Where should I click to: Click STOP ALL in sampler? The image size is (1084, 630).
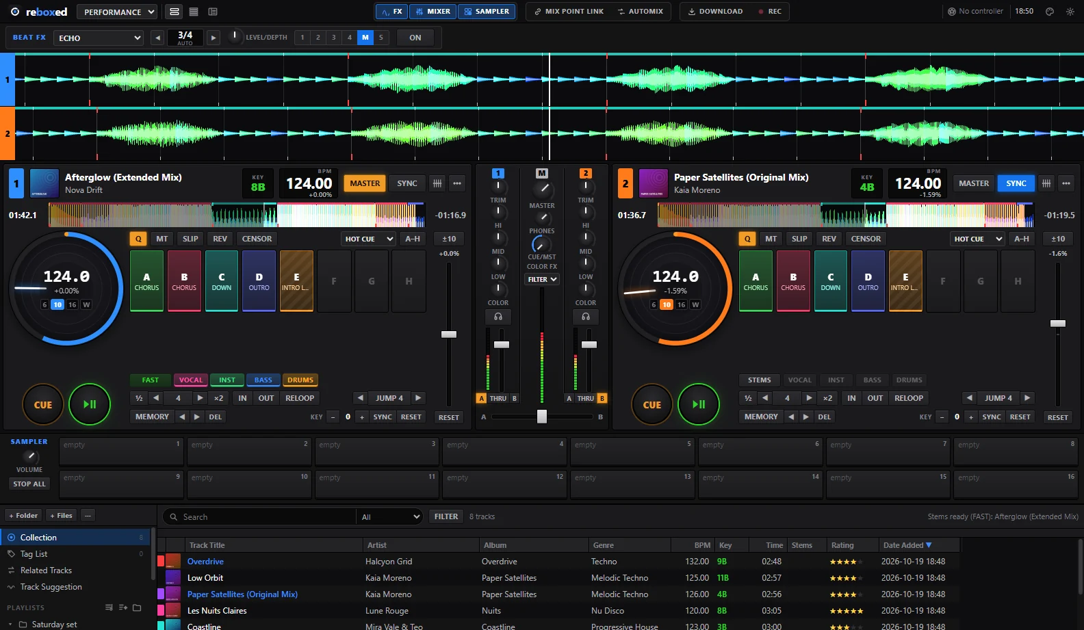pyautogui.click(x=29, y=484)
